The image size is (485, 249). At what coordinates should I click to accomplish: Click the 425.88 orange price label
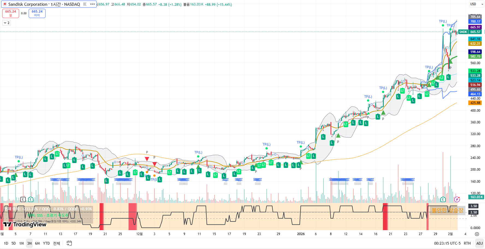[x=475, y=103]
